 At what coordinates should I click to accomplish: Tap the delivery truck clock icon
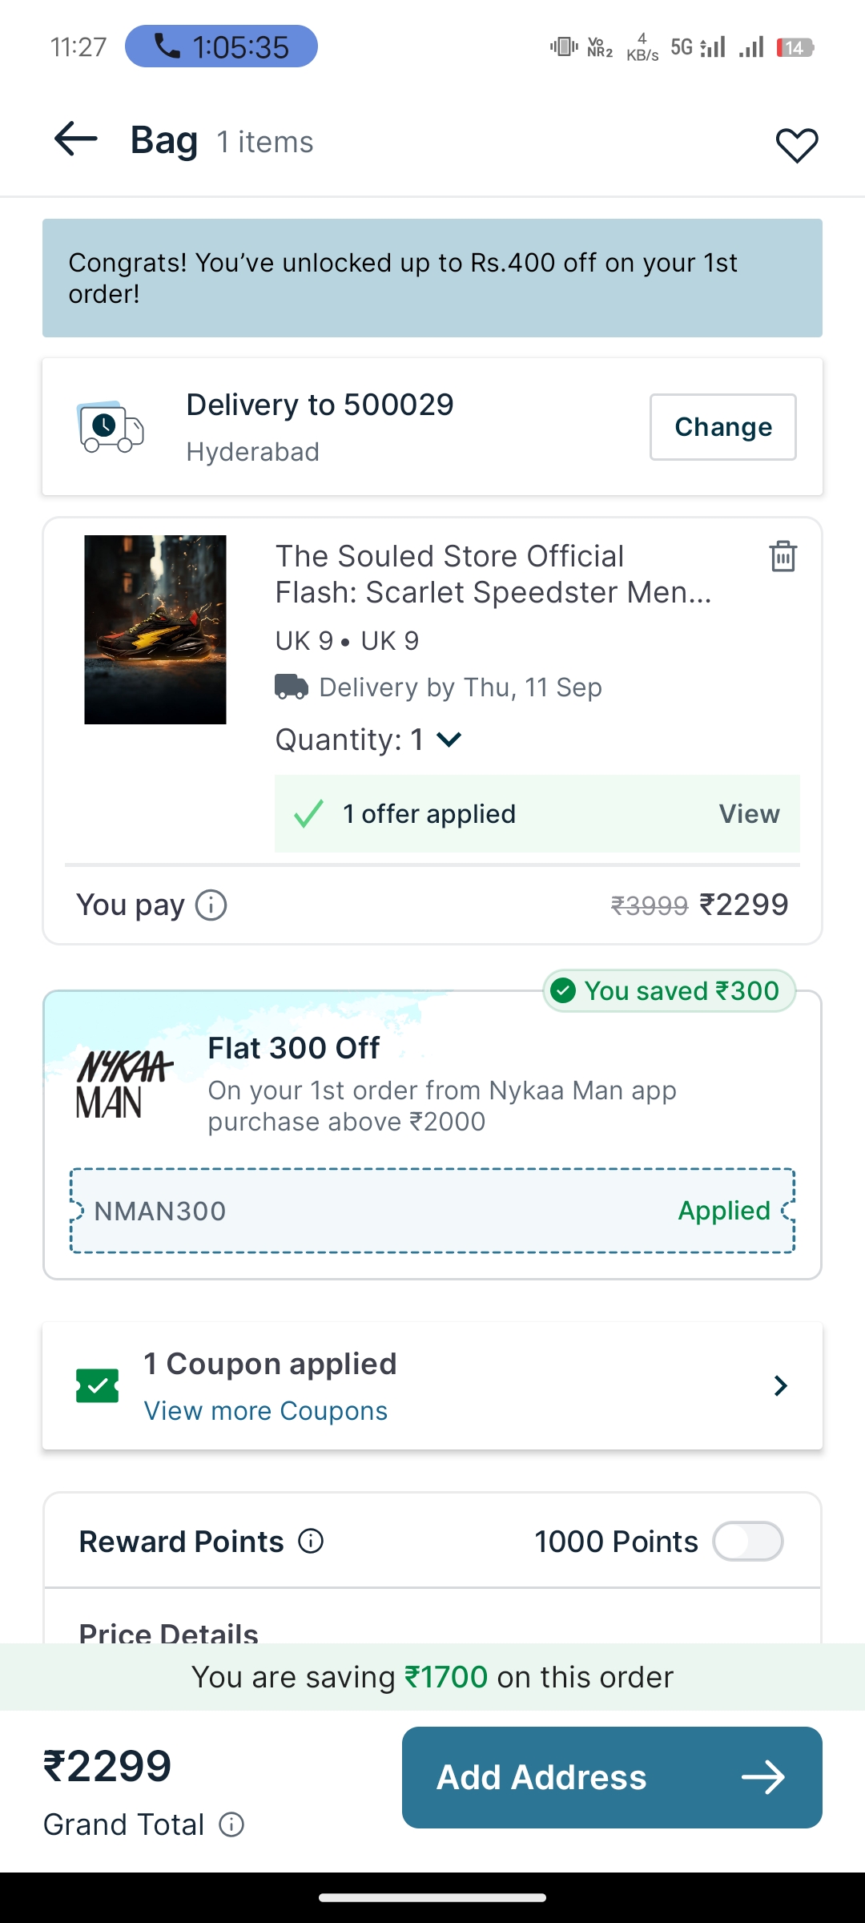coord(111,427)
